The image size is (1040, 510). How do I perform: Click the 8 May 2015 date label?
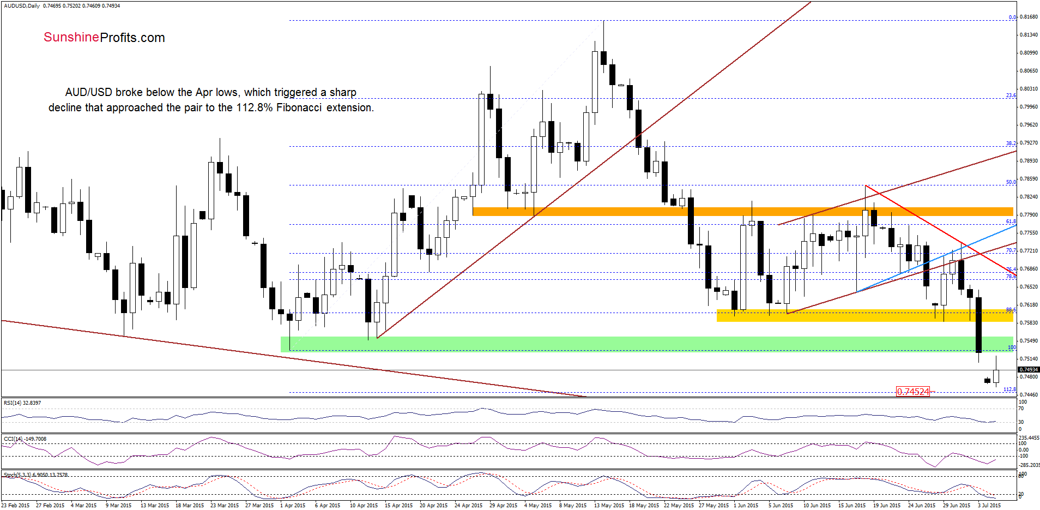(x=573, y=505)
